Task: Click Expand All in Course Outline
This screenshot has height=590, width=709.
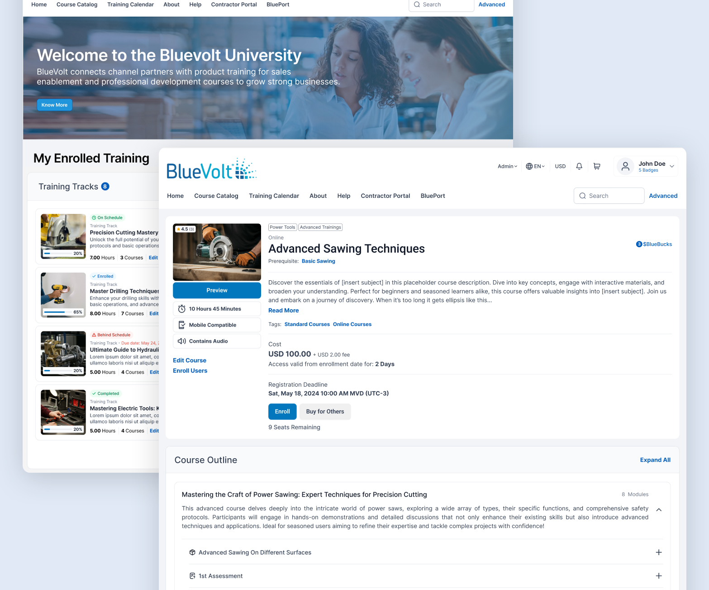Action: (x=655, y=460)
